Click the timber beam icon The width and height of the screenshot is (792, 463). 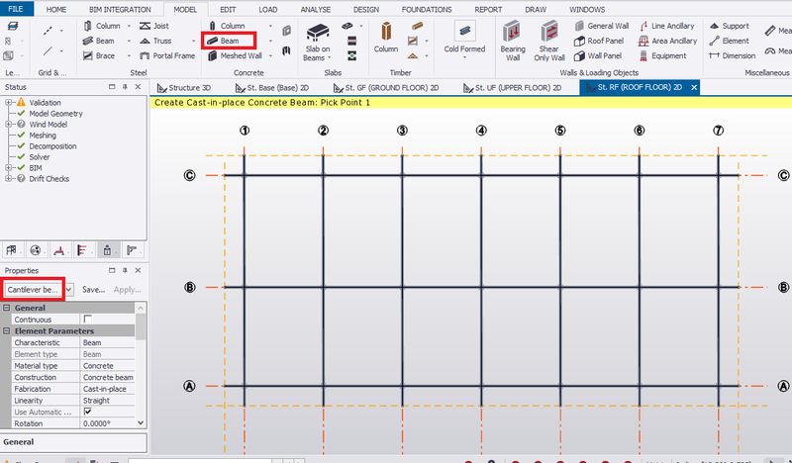click(417, 26)
